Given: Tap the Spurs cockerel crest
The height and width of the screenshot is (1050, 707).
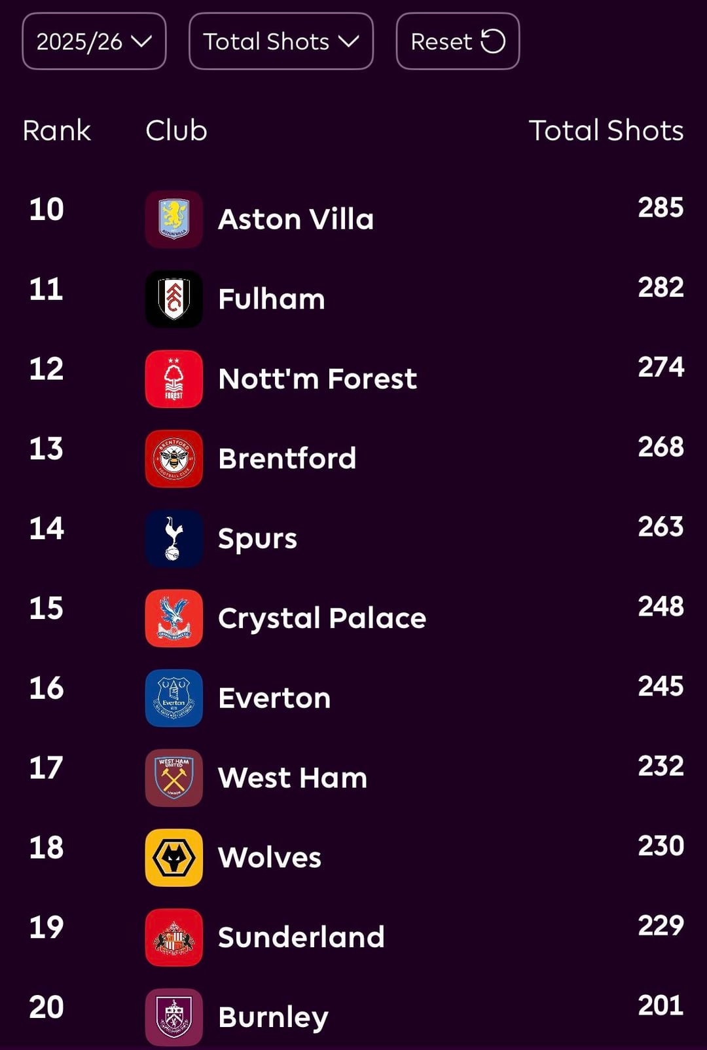Looking at the screenshot, I should [173, 538].
